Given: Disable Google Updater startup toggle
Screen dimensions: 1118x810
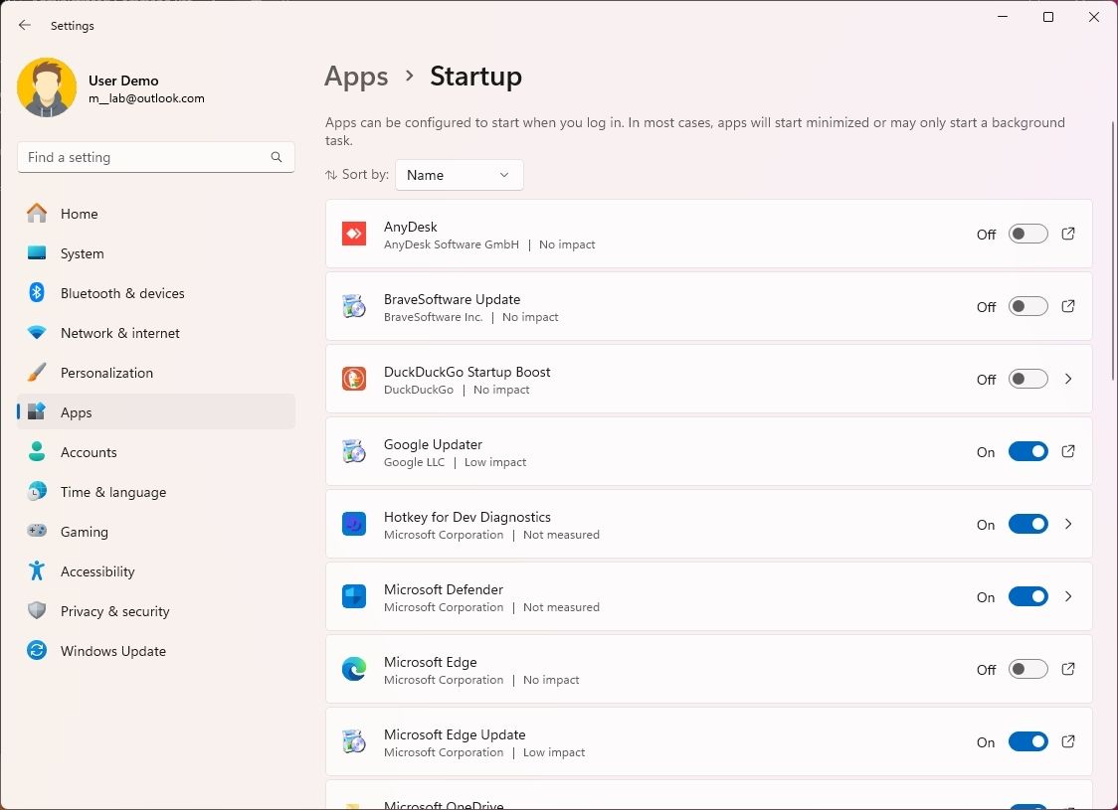Looking at the screenshot, I should coord(1027,451).
